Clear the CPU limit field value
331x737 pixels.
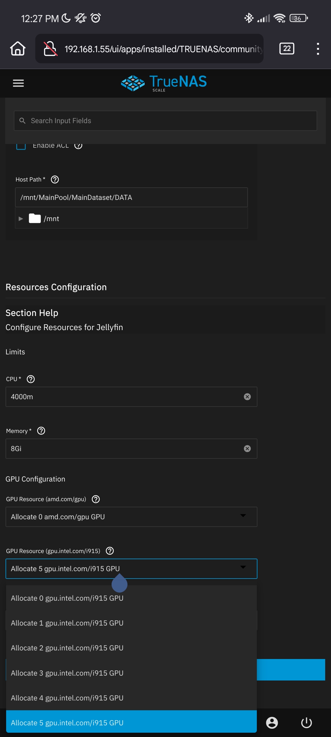click(247, 397)
